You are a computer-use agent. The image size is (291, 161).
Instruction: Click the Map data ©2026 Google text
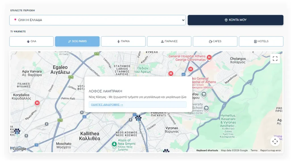(x=234, y=150)
